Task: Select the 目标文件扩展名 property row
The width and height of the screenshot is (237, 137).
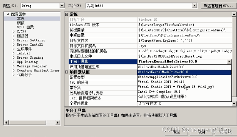Action: tap(150, 46)
